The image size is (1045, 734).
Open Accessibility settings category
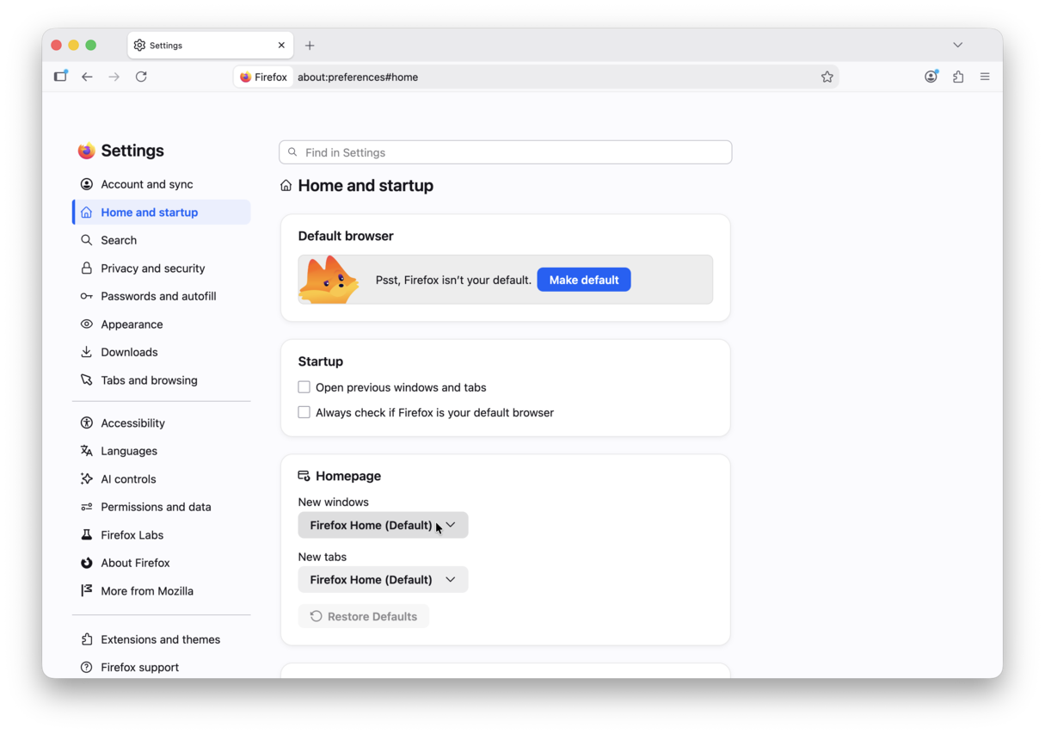[162, 423]
